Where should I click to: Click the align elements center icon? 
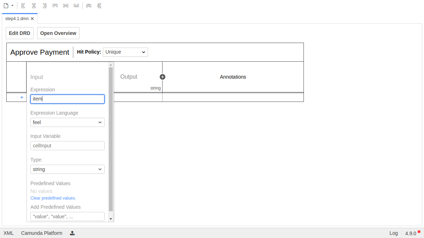(34, 6)
